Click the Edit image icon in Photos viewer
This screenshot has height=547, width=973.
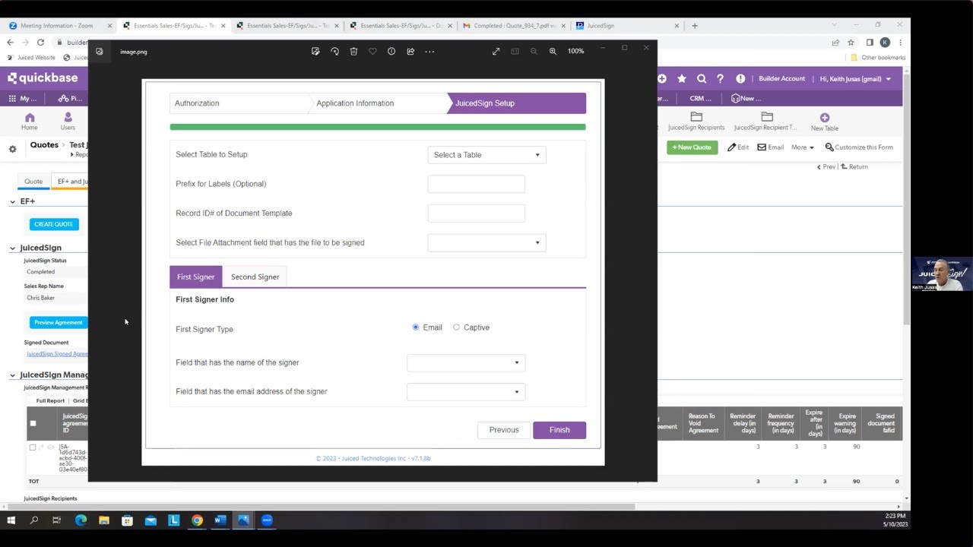(x=315, y=52)
